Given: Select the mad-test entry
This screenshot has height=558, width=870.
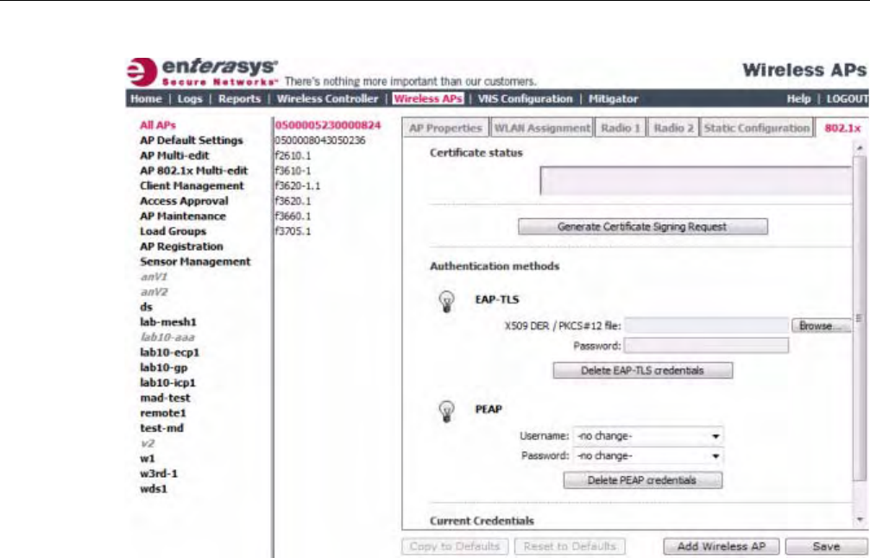Looking at the screenshot, I should coord(165,398).
